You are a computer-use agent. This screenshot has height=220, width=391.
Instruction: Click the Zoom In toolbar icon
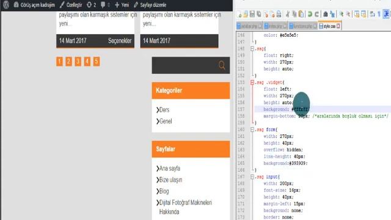pos(341,14)
